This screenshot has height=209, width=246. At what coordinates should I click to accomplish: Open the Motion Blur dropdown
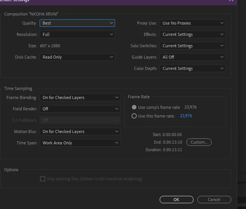pyautogui.click(x=80, y=132)
